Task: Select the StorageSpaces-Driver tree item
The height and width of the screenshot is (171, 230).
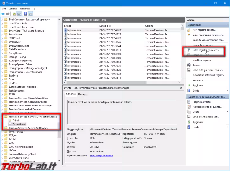Action: point(20,64)
